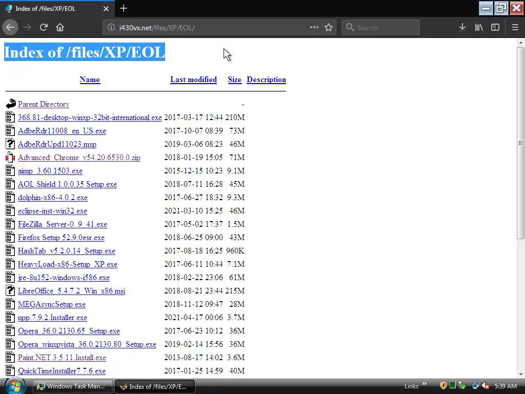Viewport: 525px width, 394px height.
Task: Click the binary icon beside Firefox Setup 52.9.0esr.exe
Action: [10, 237]
